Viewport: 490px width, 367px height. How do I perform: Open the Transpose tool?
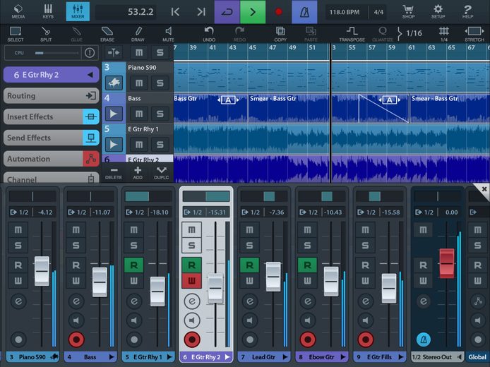[x=352, y=34]
